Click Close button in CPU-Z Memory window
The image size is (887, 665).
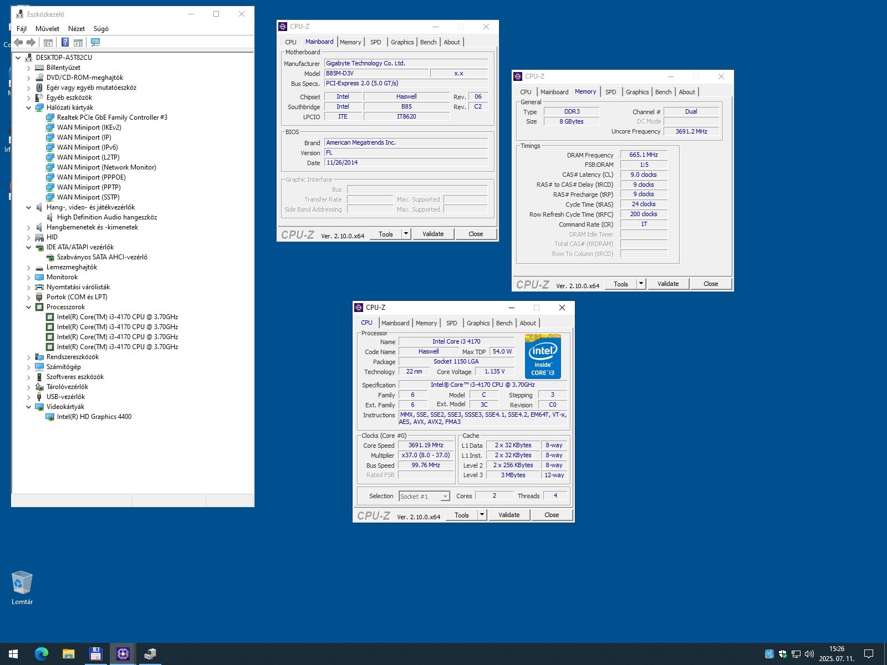[x=710, y=284]
